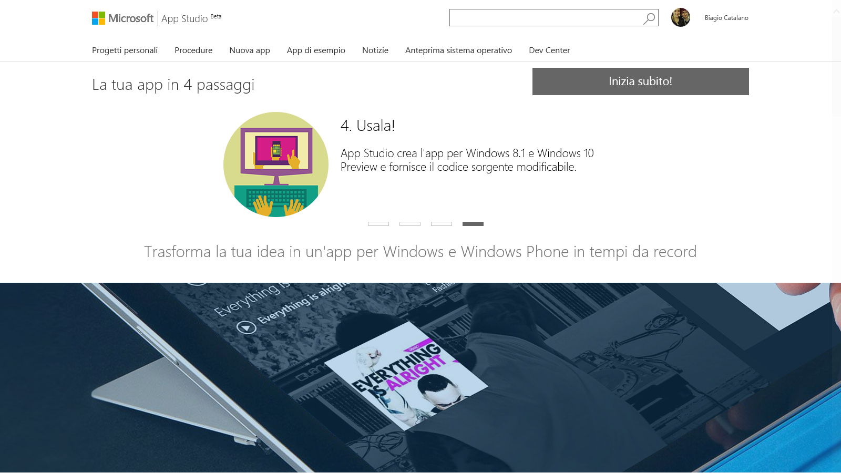Click the magnifier search icon

(x=650, y=18)
